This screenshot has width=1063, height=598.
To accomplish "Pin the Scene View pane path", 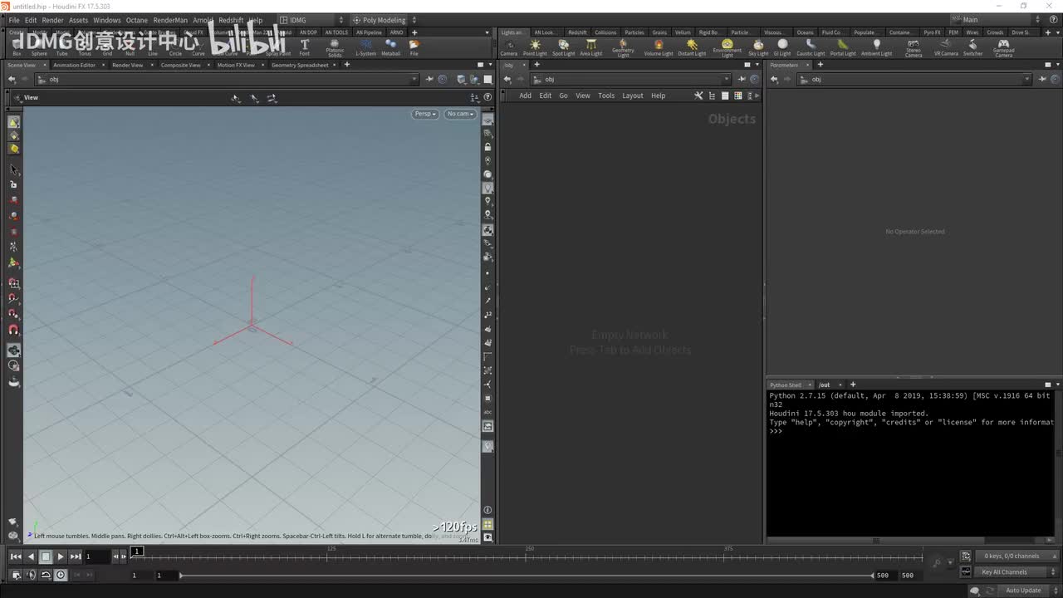I will coord(429,79).
